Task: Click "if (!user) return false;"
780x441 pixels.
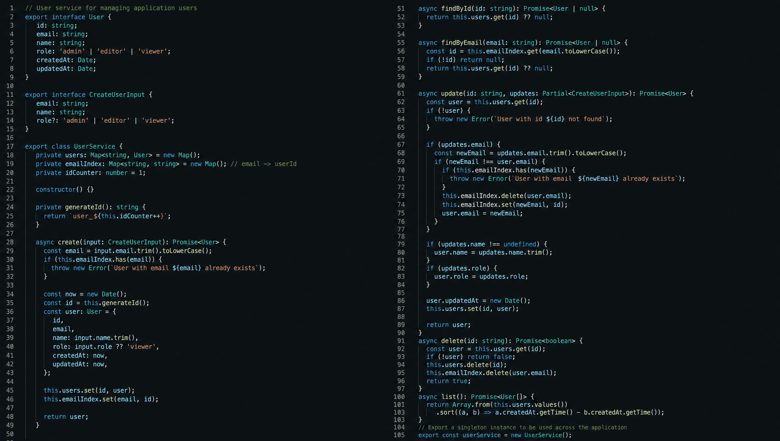Action: (471, 357)
